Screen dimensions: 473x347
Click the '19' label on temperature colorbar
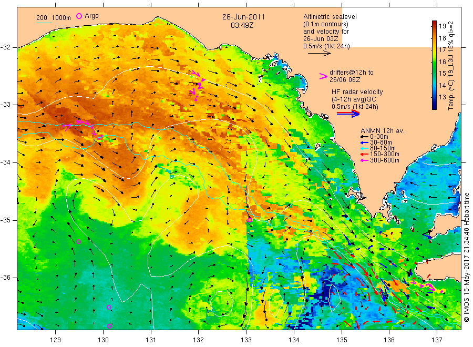(x=442, y=26)
